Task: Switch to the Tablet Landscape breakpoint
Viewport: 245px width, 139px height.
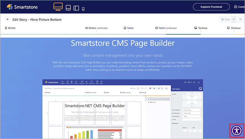Action: [x=166, y=28]
